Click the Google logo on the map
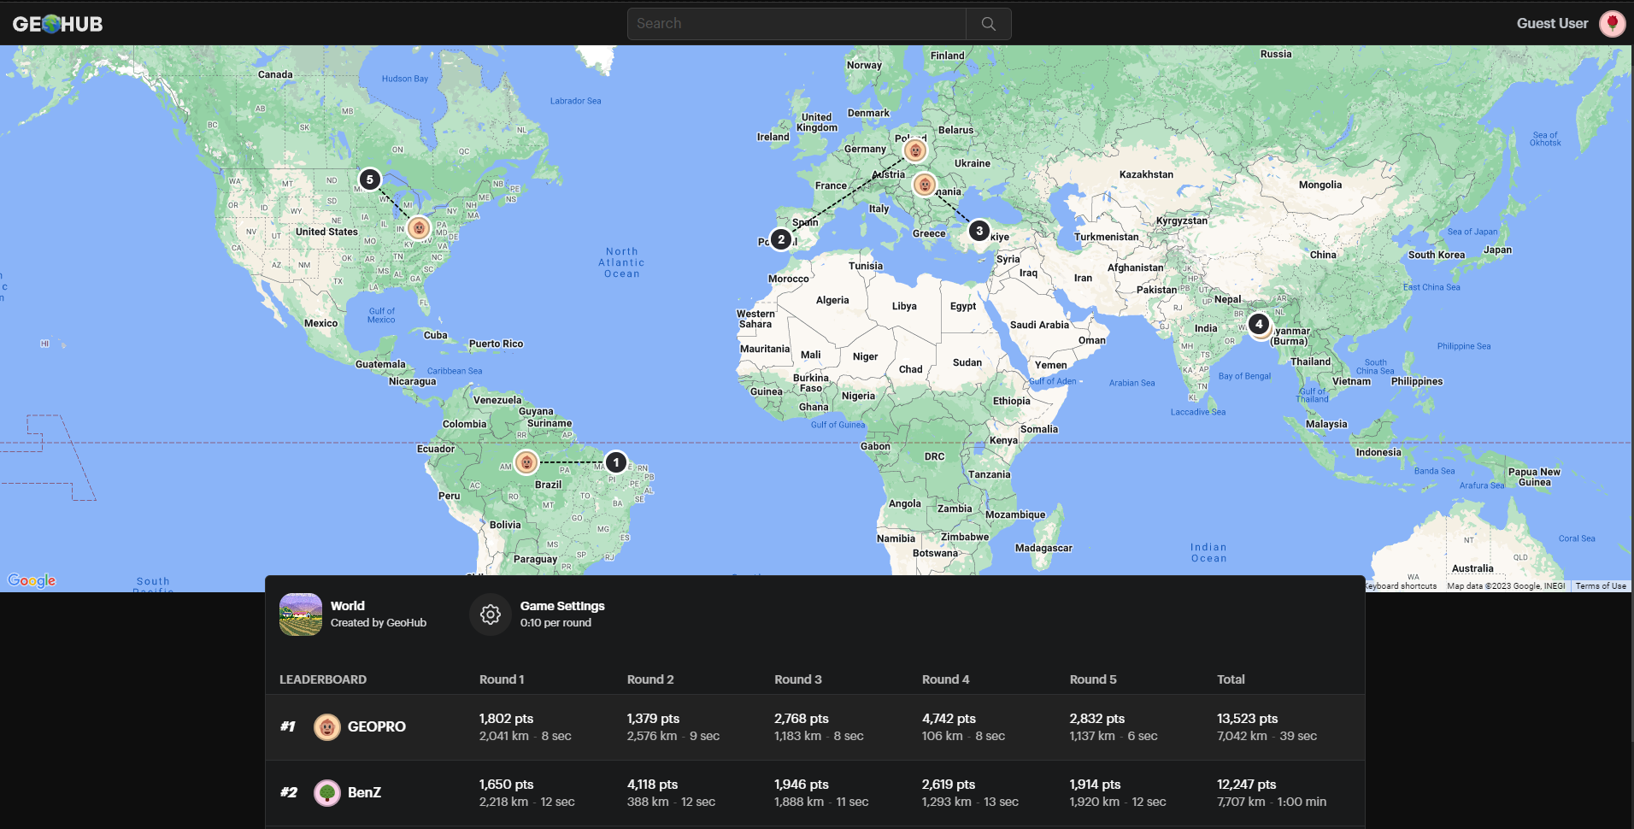 [31, 580]
